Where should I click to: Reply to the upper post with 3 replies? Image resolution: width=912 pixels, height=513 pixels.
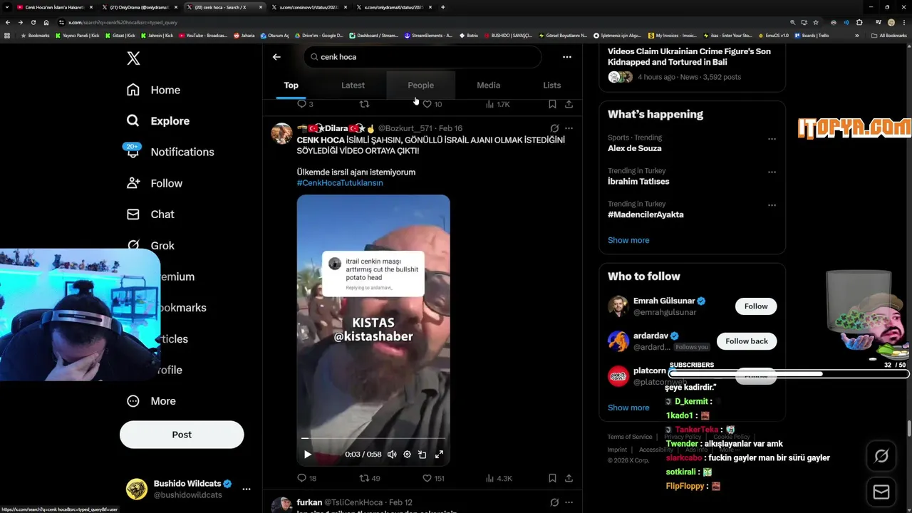pyautogui.click(x=305, y=104)
